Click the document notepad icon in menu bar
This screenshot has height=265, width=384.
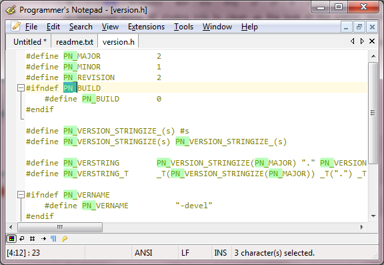[16, 26]
